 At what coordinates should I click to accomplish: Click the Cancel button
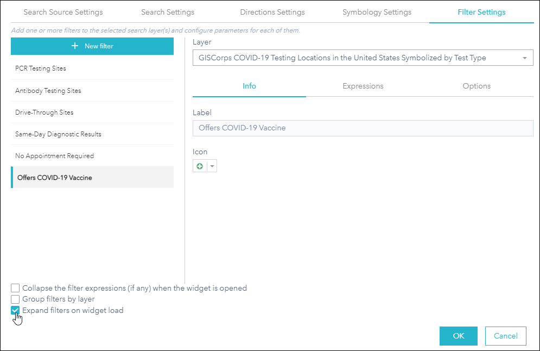tap(505, 336)
